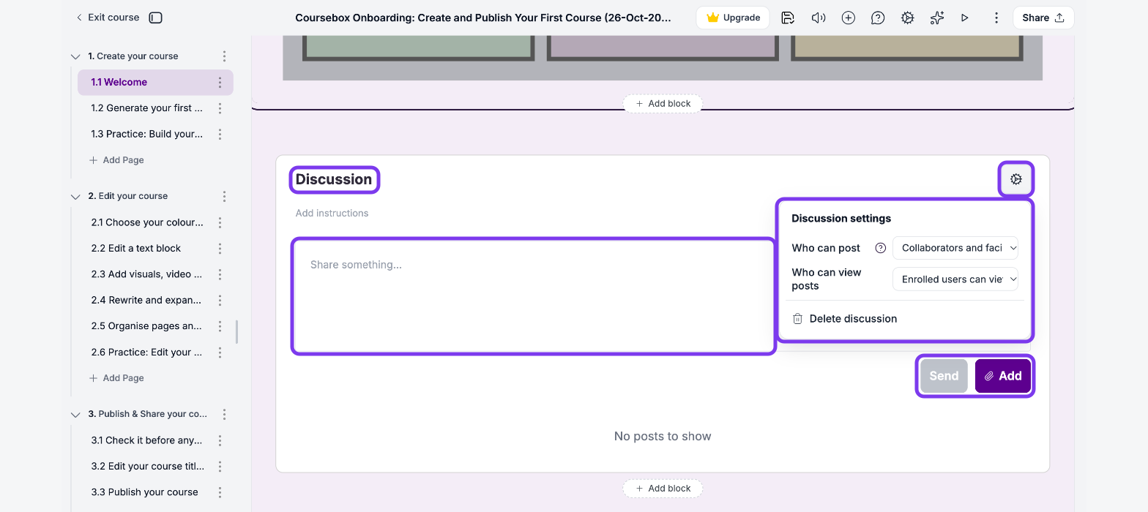The height and width of the screenshot is (512, 1148).
Task: Select page 1.3 Practice: Build your
Action: coord(146,135)
